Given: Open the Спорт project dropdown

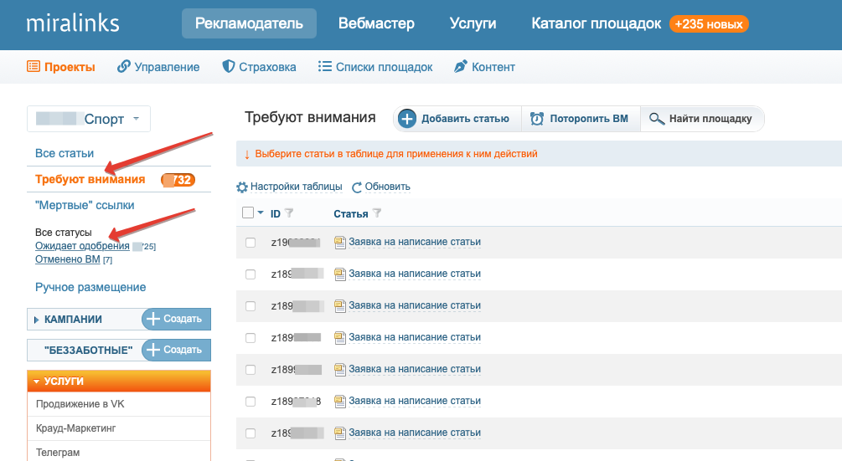Looking at the screenshot, I should coord(89,119).
